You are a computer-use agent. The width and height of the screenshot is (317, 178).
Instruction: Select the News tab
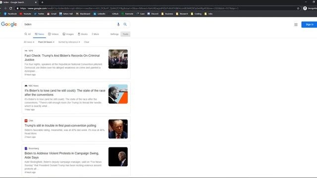click(x=40, y=34)
